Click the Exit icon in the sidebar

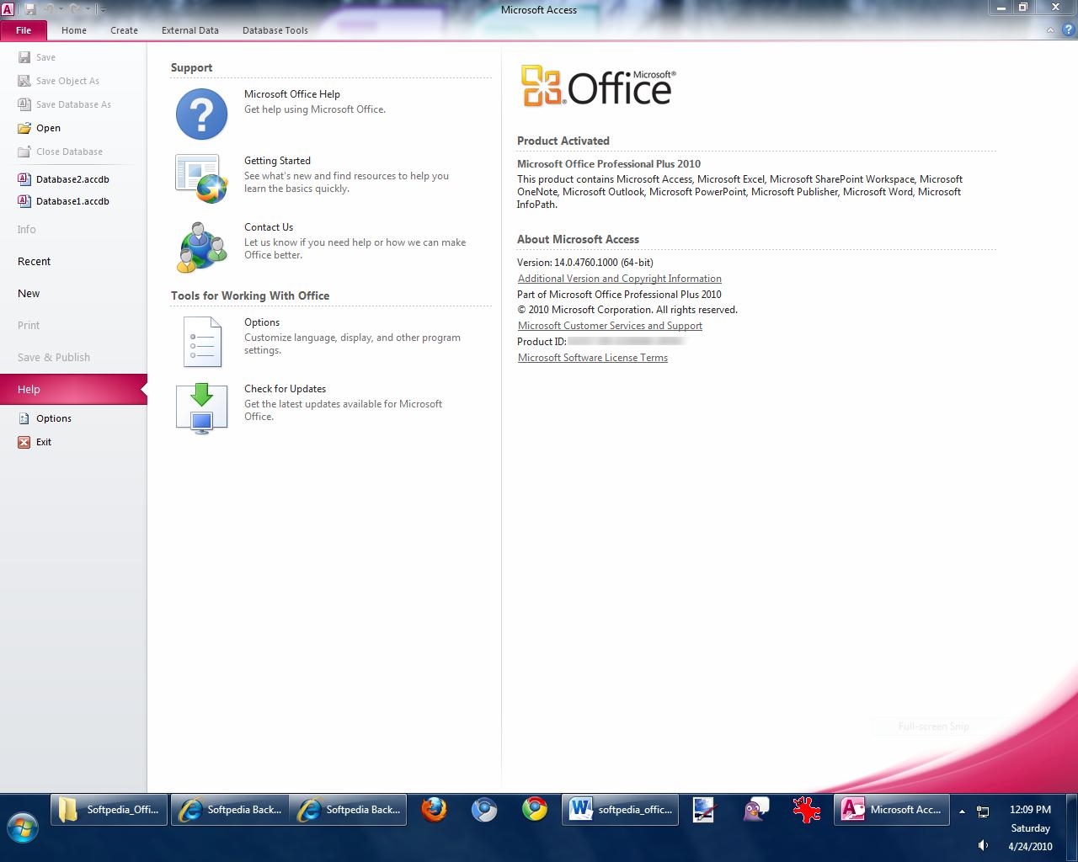(24, 442)
